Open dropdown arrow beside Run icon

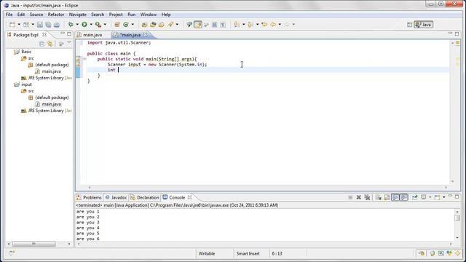point(91,25)
